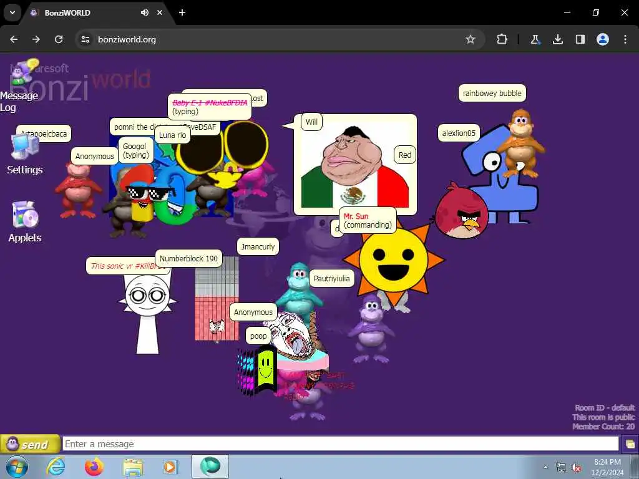
Task: Click the alexlion05 name tag
Action: [x=459, y=133]
